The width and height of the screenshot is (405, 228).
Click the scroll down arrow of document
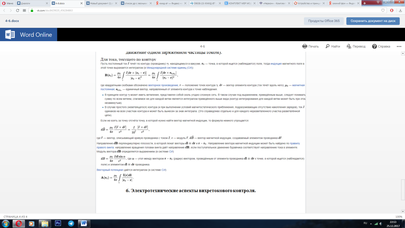click(x=403, y=212)
